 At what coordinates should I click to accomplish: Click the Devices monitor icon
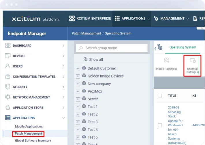coord(8,56)
